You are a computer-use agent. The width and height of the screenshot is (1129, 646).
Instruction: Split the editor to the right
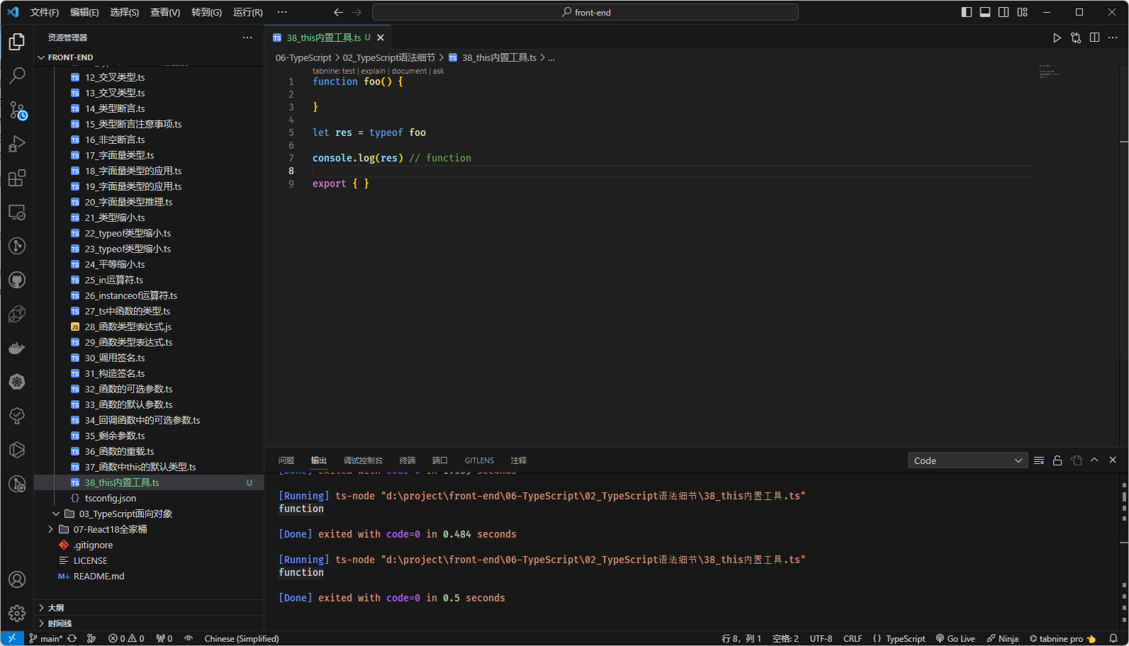click(x=1094, y=38)
